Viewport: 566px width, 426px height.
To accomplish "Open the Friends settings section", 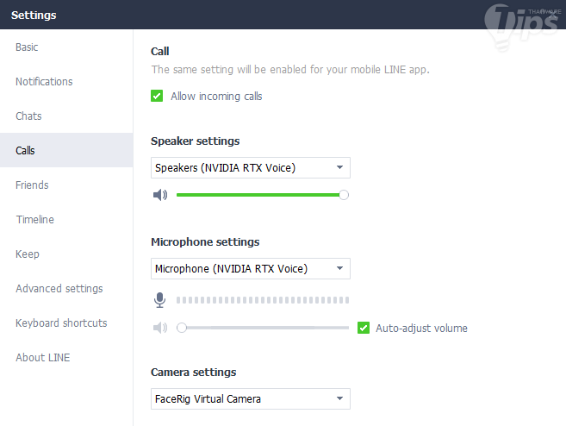I will coord(66,185).
